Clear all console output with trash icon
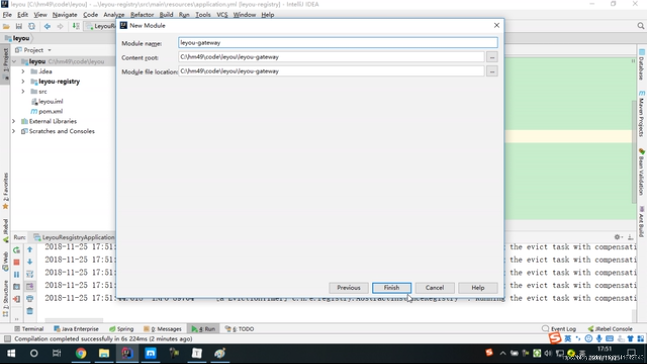The height and width of the screenshot is (364, 647). click(x=30, y=311)
